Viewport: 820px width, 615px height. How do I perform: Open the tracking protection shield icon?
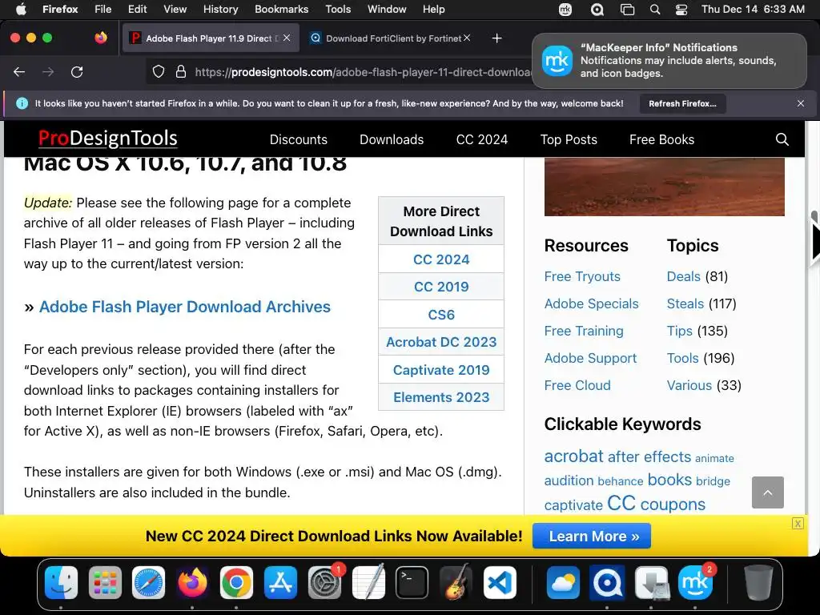pos(159,71)
